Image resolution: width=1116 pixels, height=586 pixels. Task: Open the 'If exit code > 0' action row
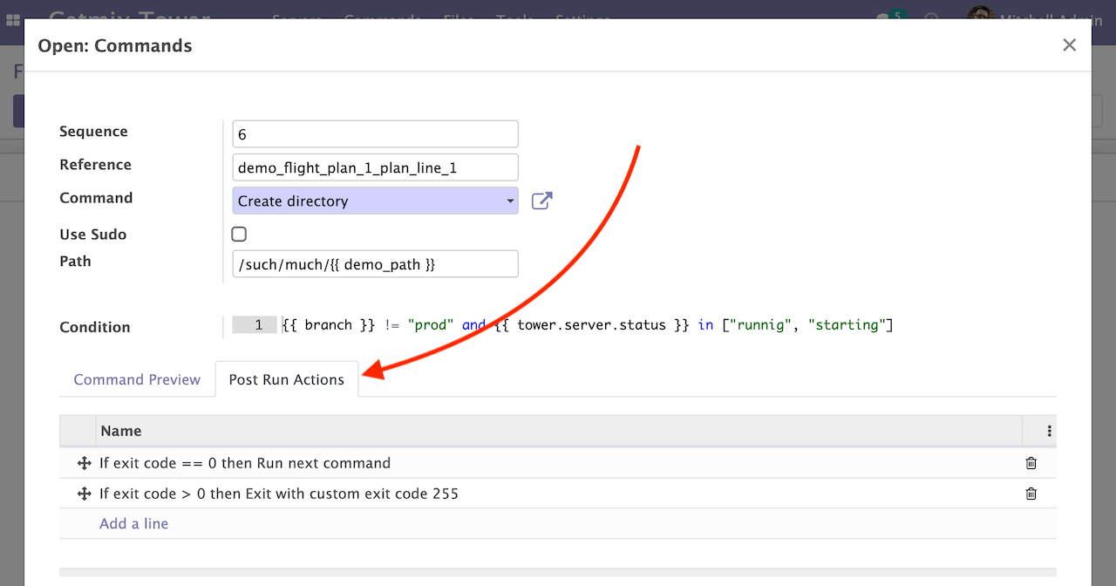point(279,494)
